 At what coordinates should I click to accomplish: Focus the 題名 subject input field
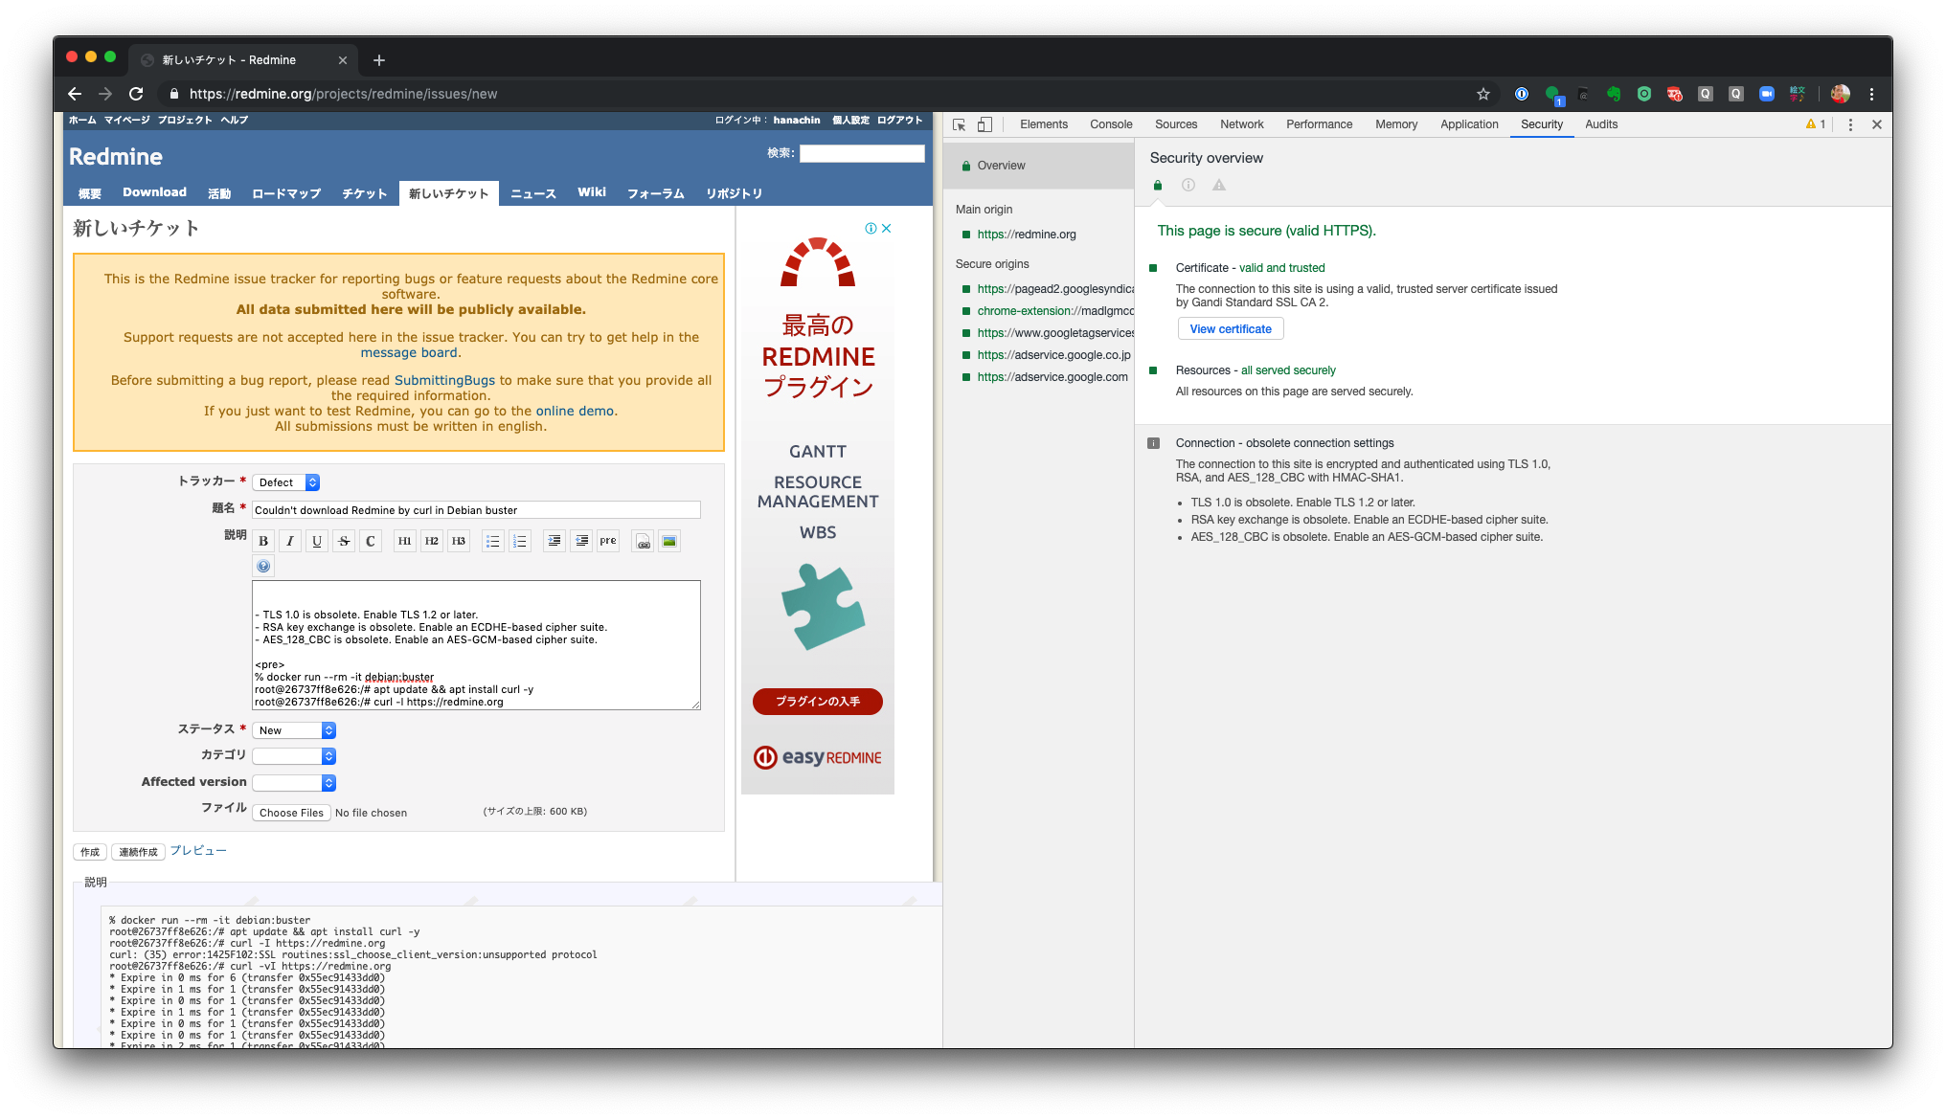pyautogui.click(x=476, y=510)
